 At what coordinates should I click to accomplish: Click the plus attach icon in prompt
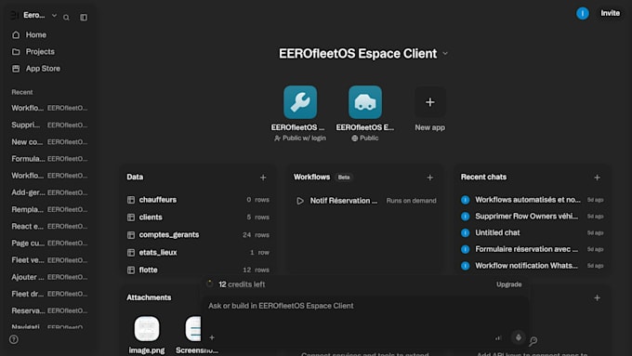click(x=212, y=337)
